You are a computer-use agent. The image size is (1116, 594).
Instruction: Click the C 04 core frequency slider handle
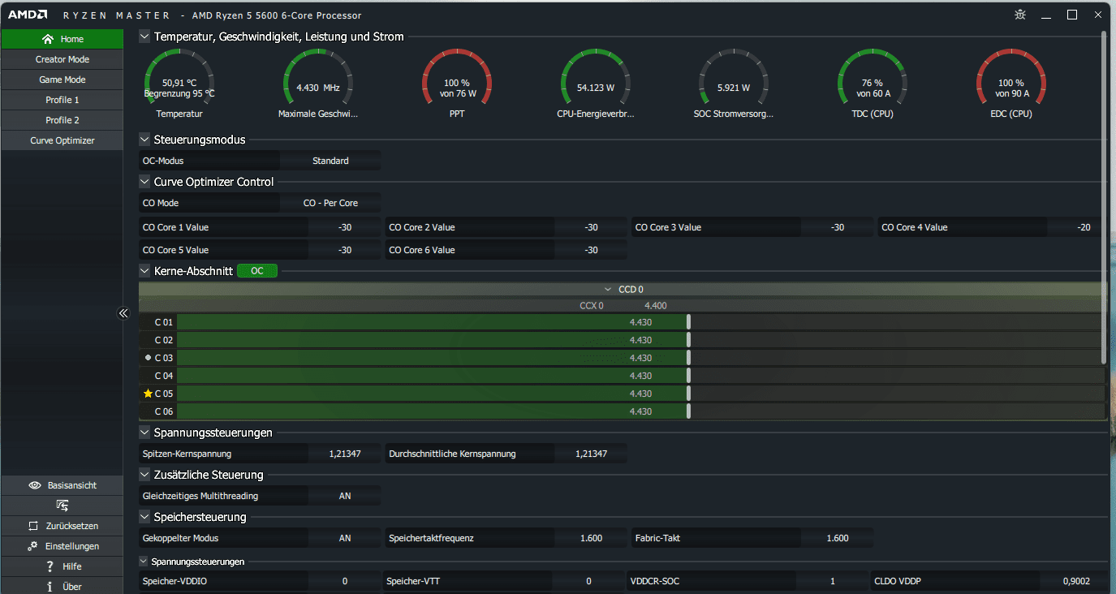689,376
